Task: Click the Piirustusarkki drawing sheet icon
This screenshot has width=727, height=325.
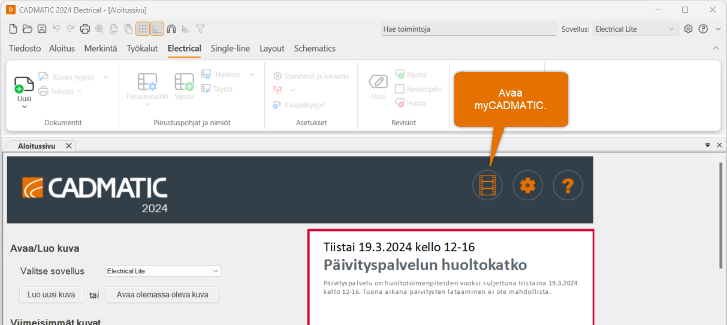Action: tap(147, 82)
